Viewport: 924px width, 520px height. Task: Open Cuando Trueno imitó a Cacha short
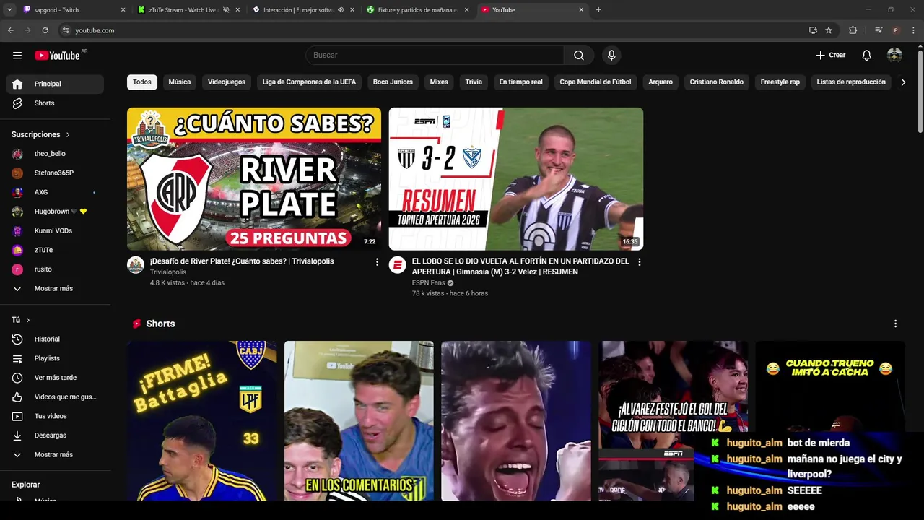tap(830, 386)
